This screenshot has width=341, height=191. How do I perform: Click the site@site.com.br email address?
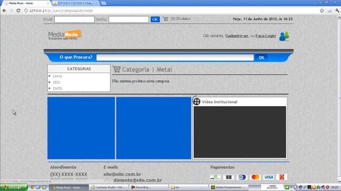coord(122,174)
